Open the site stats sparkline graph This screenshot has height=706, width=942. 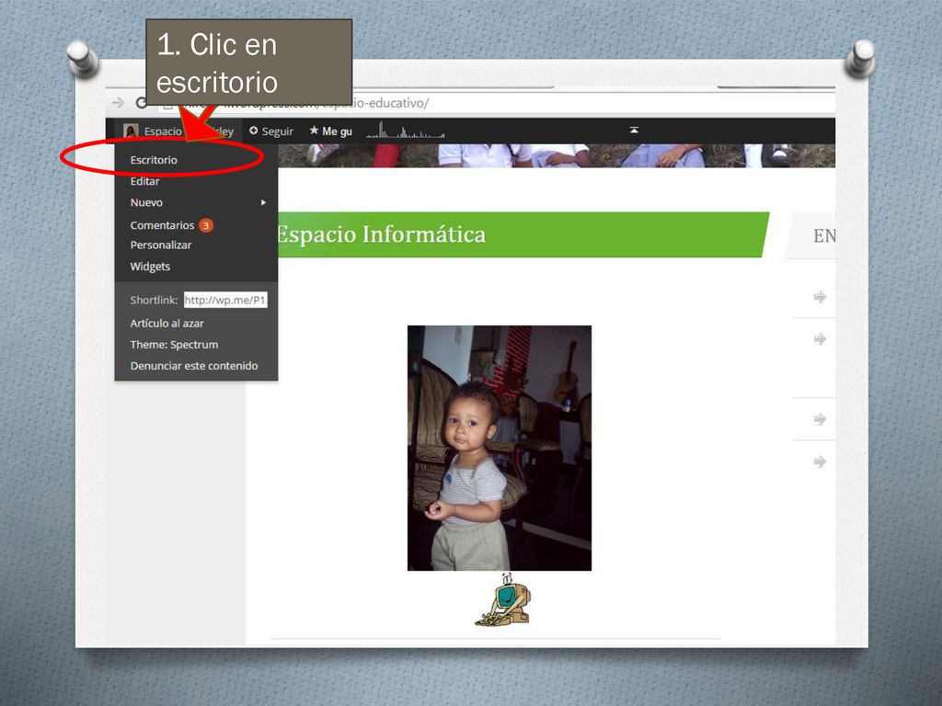tap(406, 130)
